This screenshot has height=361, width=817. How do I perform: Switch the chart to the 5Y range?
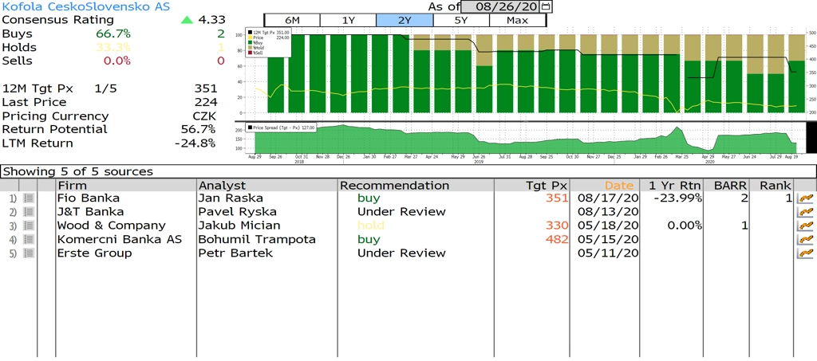[461, 20]
